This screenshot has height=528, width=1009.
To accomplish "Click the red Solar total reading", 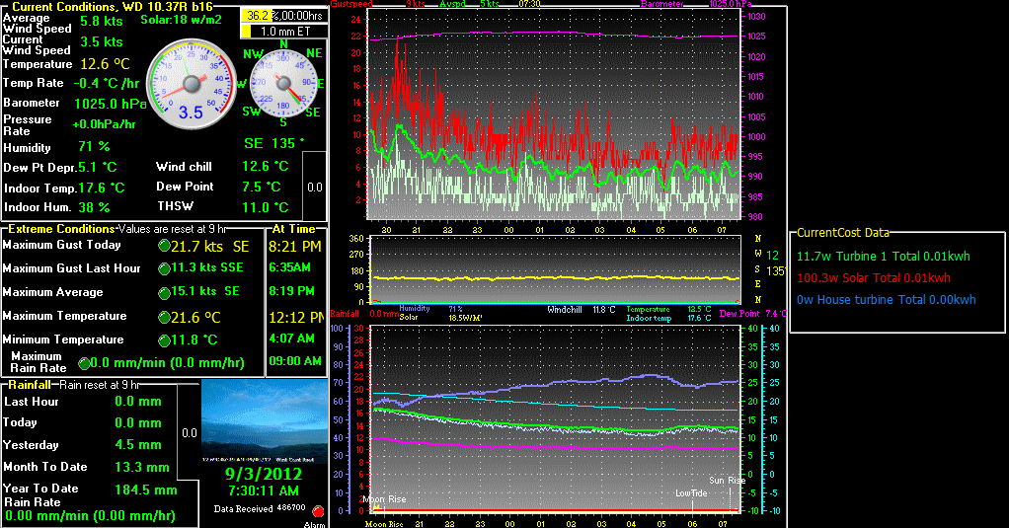I will [873, 278].
